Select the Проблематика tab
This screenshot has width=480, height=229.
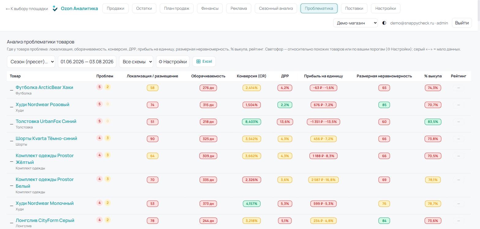(x=319, y=8)
